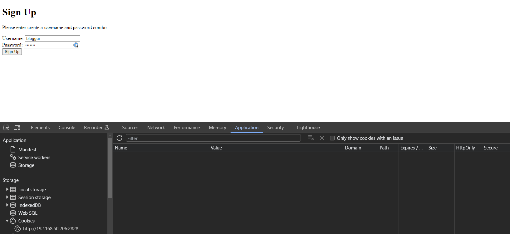This screenshot has width=510, height=234.
Task: Open the Service workers item
Action: click(34, 158)
